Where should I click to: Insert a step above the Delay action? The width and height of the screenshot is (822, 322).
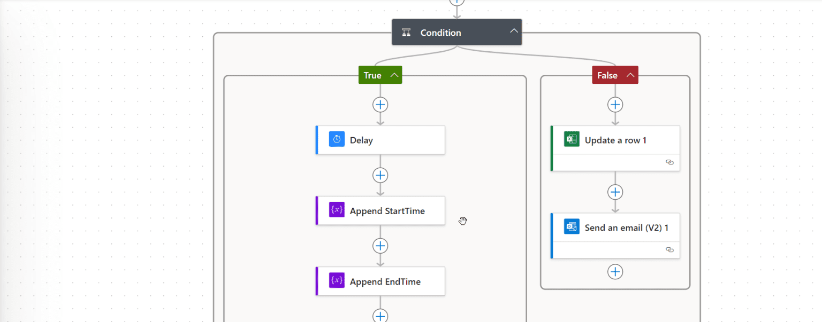(x=380, y=105)
